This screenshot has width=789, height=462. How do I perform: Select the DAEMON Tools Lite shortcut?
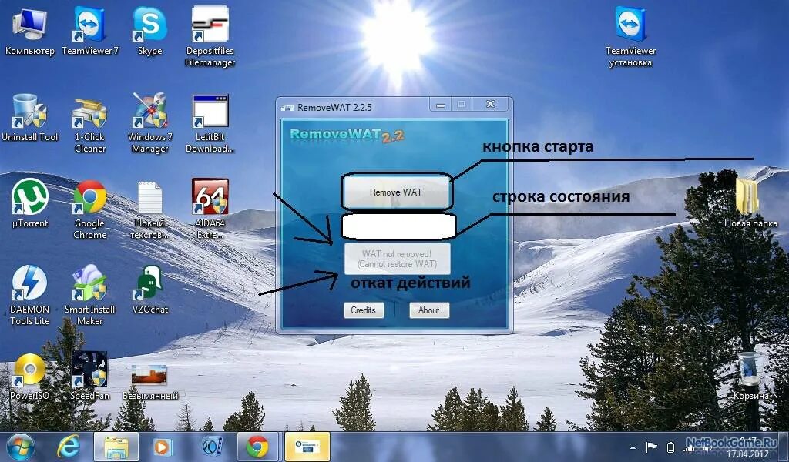[30, 296]
